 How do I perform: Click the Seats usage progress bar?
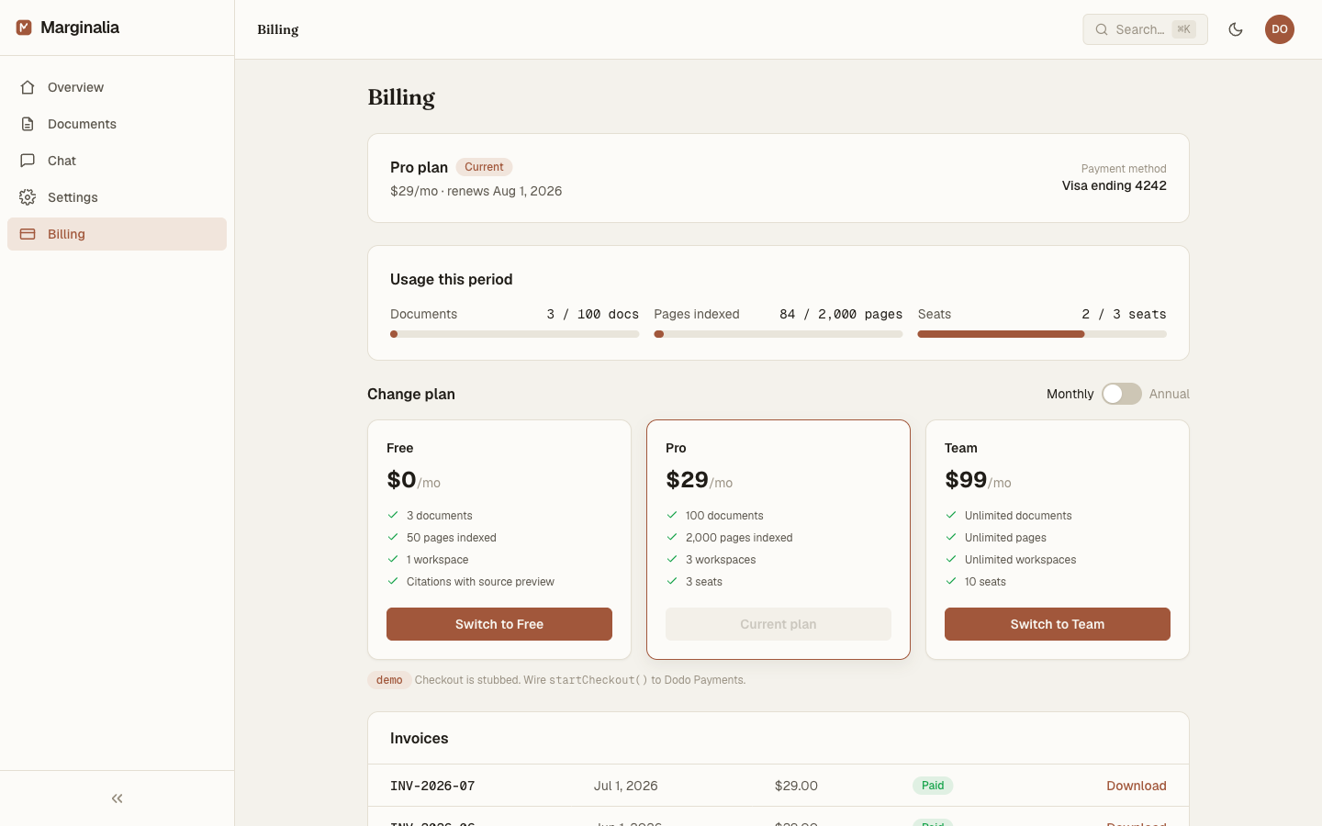(x=1042, y=334)
